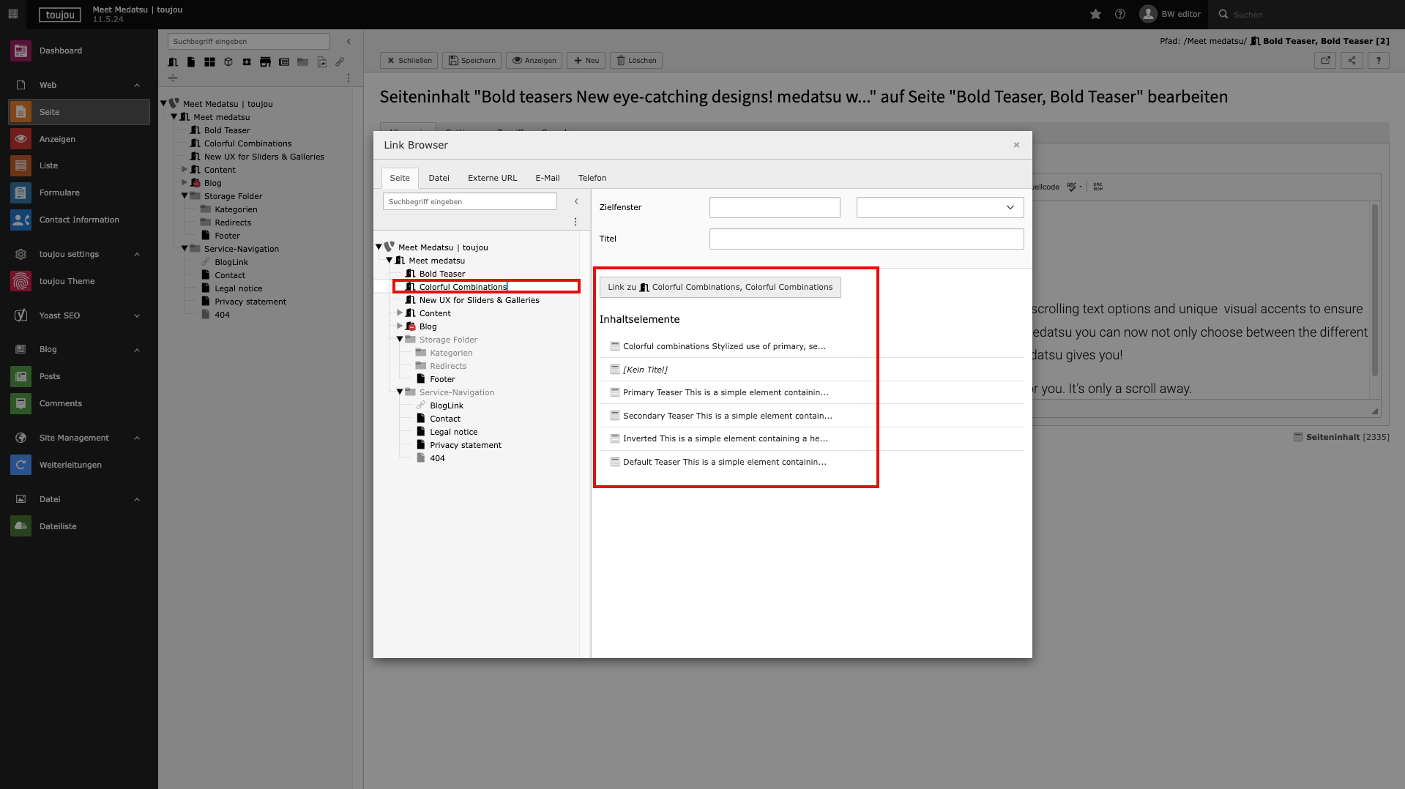1405x789 pixels.
Task: Collapse Storage Folder in Link Browser tree
Action: click(x=400, y=340)
